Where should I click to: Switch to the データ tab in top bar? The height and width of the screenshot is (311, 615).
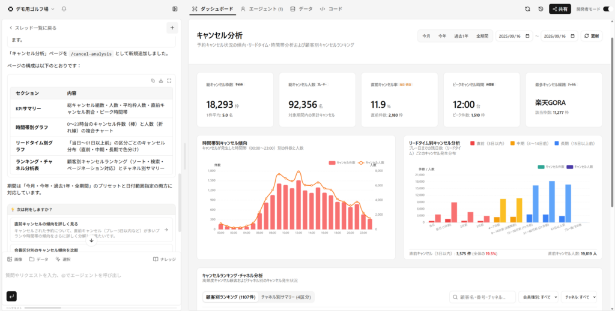pyautogui.click(x=301, y=8)
